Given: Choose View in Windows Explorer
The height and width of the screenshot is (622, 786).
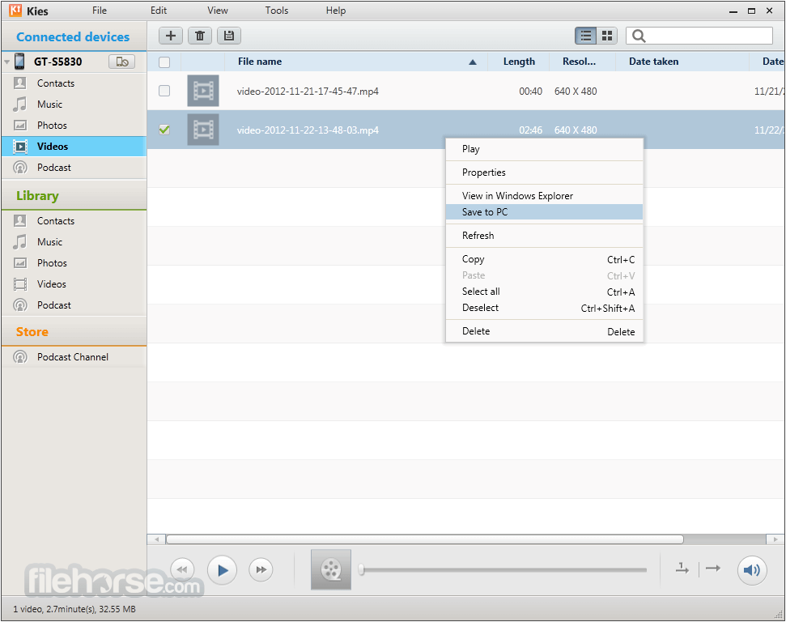Looking at the screenshot, I should (545, 196).
